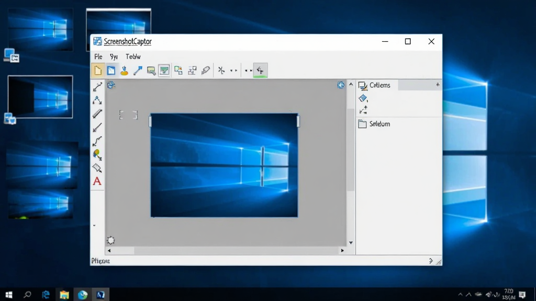Open the N app taskbar icon
The height and width of the screenshot is (301, 536).
(x=100, y=295)
